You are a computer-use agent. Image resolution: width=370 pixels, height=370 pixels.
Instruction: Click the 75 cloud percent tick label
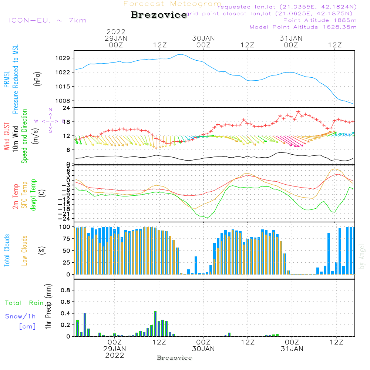[x=67, y=239]
